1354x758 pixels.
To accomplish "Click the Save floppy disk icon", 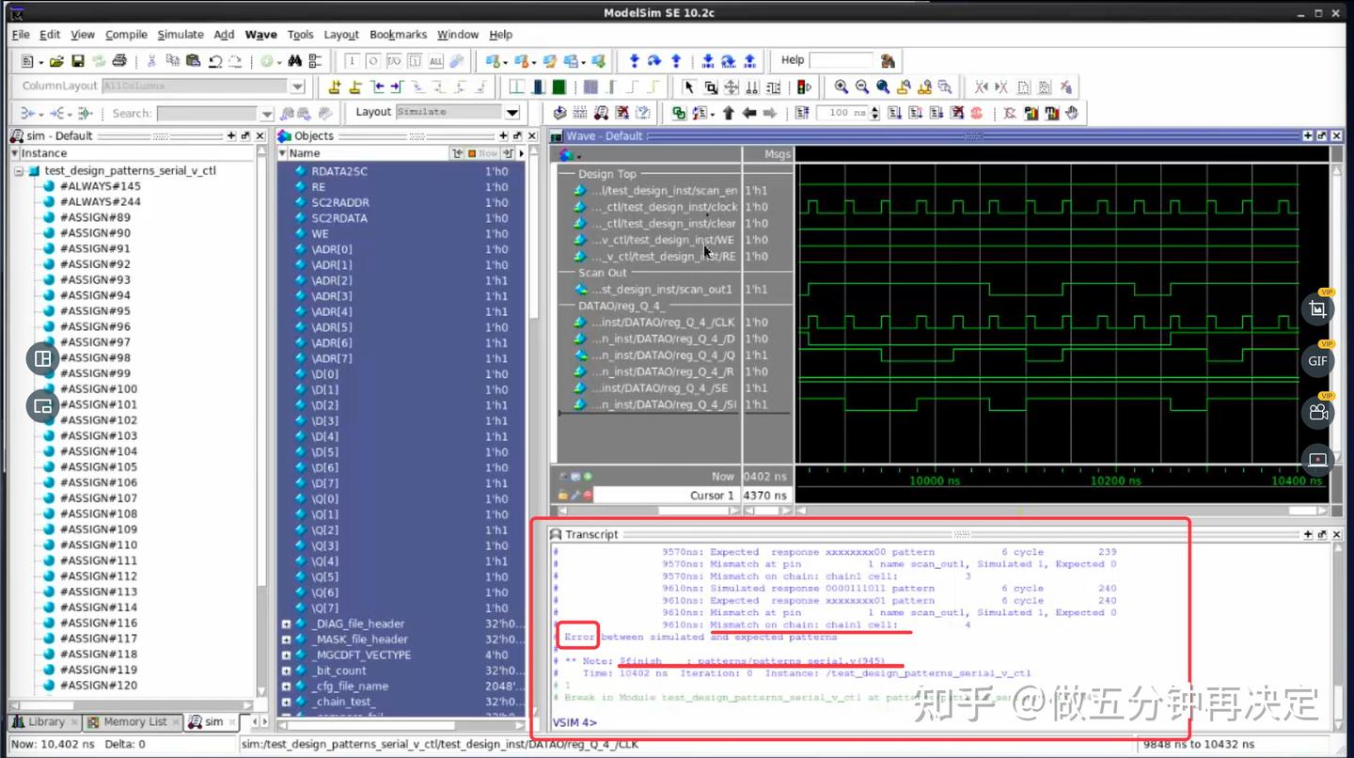I will pos(79,60).
